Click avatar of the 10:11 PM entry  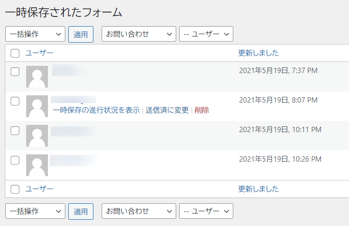point(37,136)
